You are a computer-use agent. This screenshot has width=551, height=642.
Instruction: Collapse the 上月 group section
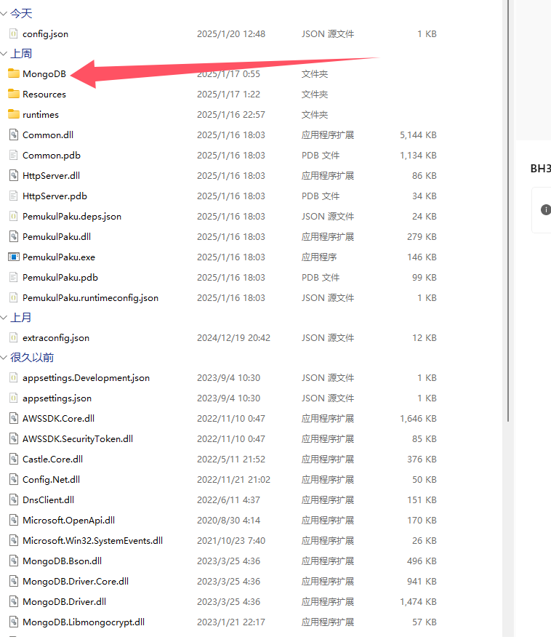coord(4,317)
